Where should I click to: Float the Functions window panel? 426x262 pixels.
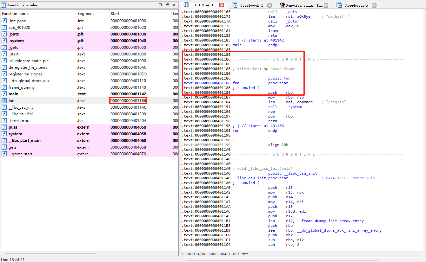167,5
